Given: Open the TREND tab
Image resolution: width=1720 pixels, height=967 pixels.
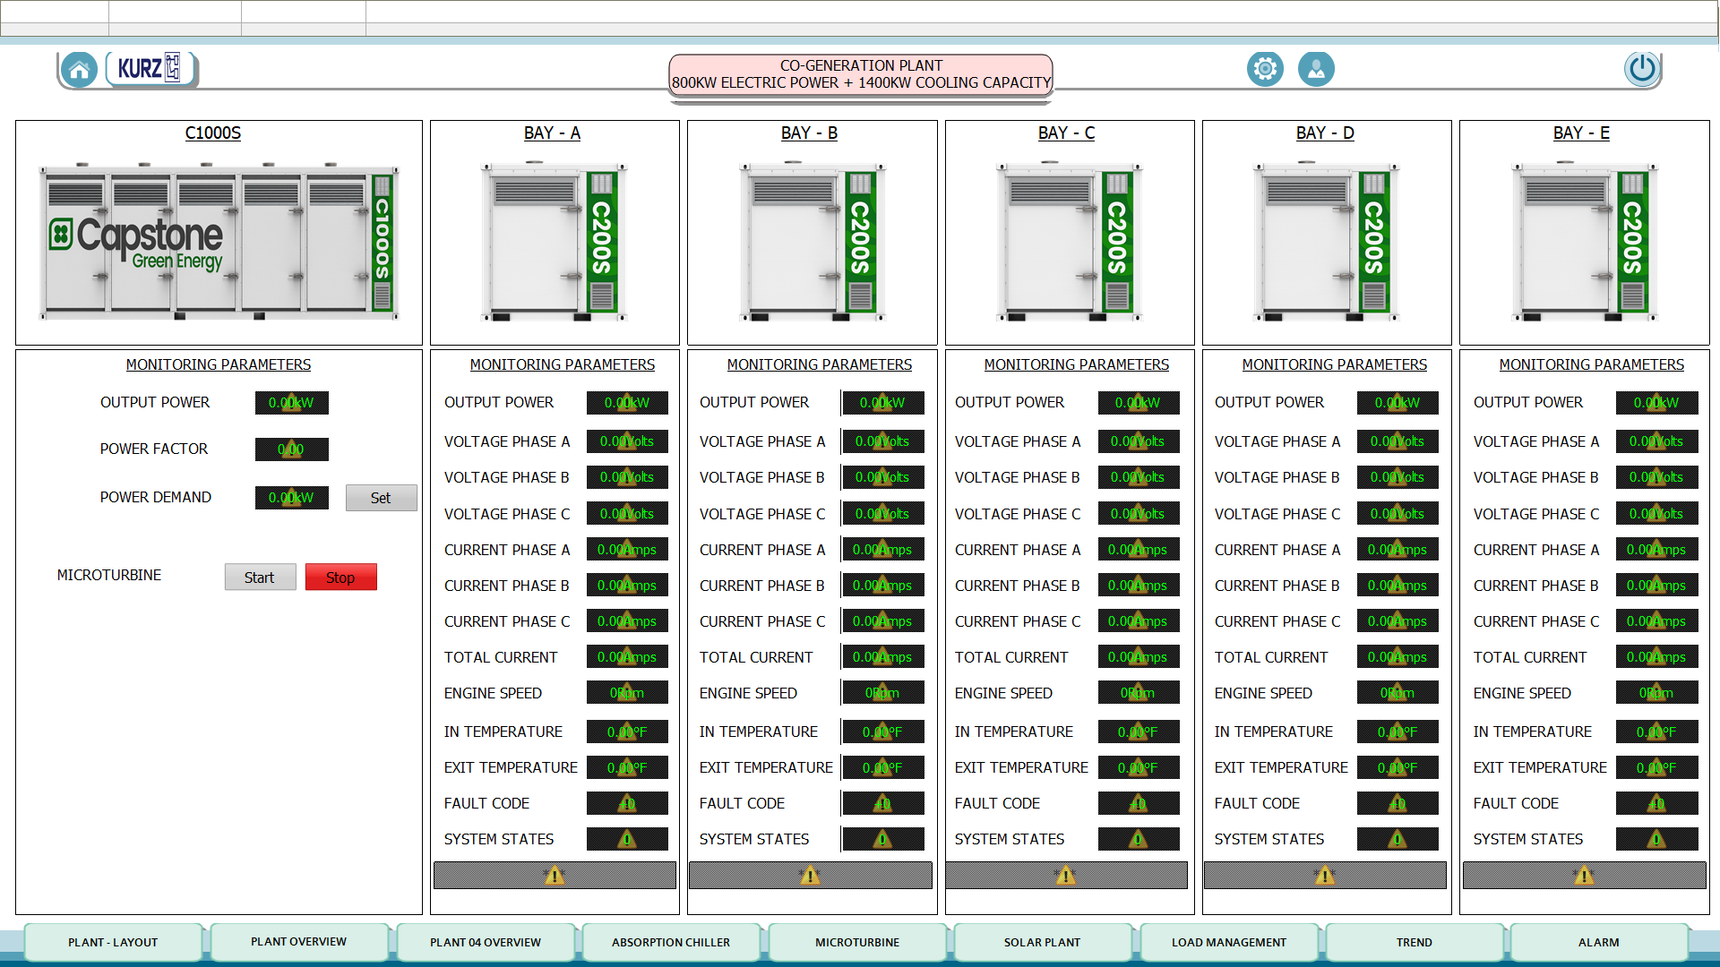Looking at the screenshot, I should click(1414, 942).
